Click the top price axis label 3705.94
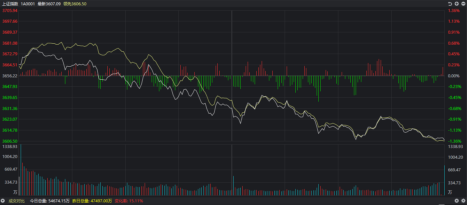Image resolution: width=467 pixels, height=205 pixels. 10,11
